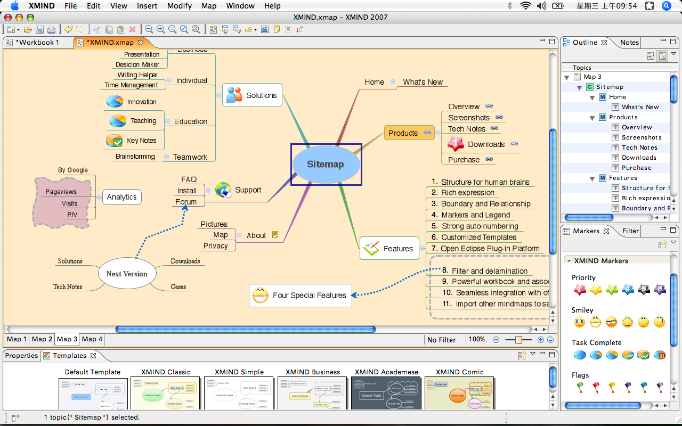
Task: Switch to the Filter tab
Action: pyautogui.click(x=631, y=231)
